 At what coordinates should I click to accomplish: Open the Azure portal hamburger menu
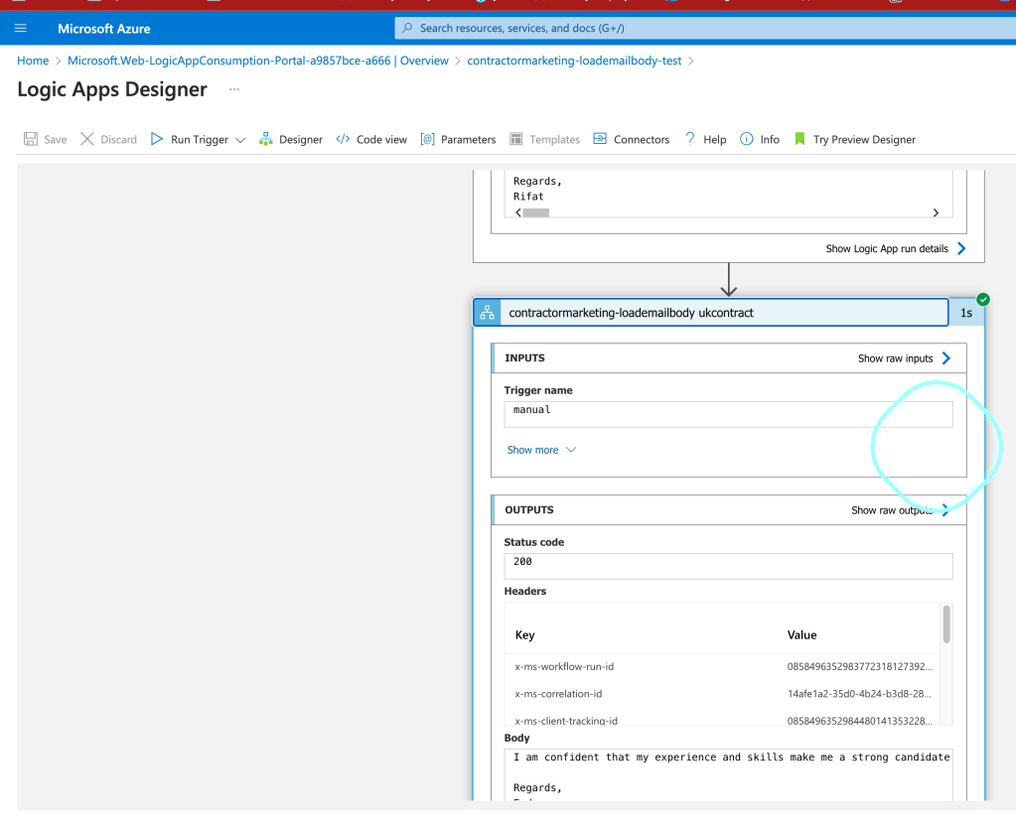click(20, 29)
